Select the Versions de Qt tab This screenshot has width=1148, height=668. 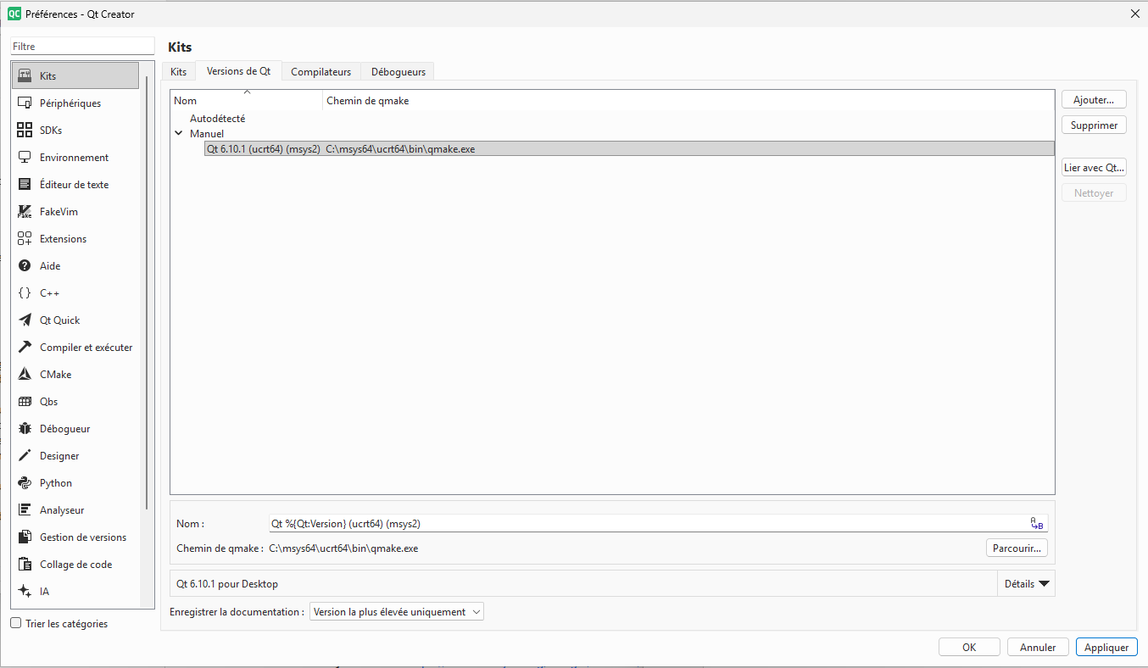click(x=238, y=71)
